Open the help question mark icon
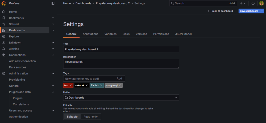The height and width of the screenshot is (123, 266). click(253, 3)
